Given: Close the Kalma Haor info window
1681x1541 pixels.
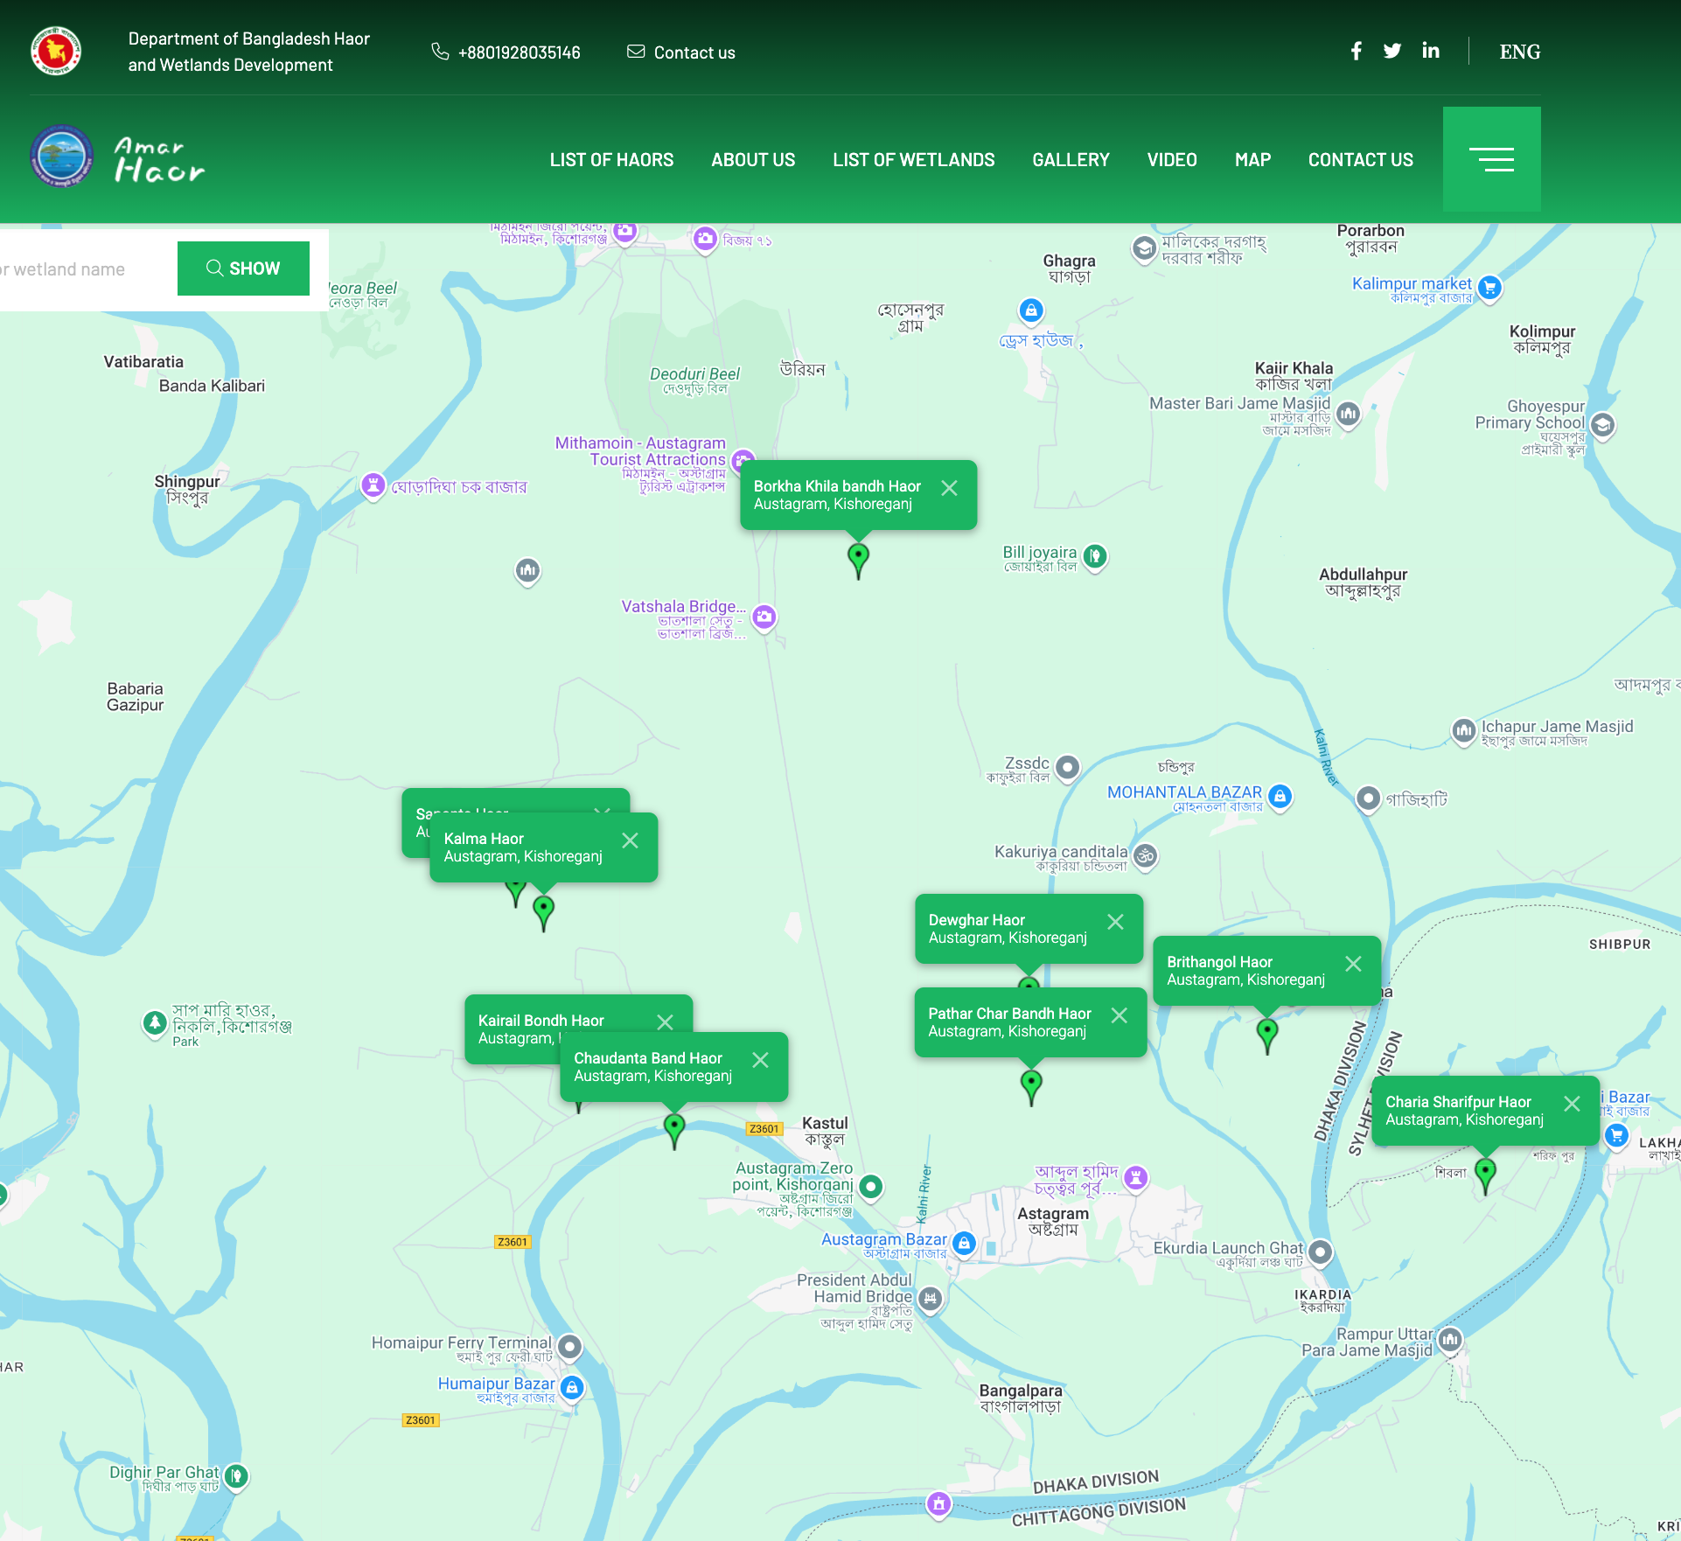Looking at the screenshot, I should [630, 840].
